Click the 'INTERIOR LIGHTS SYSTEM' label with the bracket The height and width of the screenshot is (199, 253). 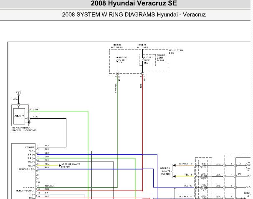165,171
